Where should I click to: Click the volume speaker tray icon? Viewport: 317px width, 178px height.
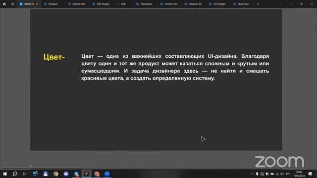pos(282,174)
